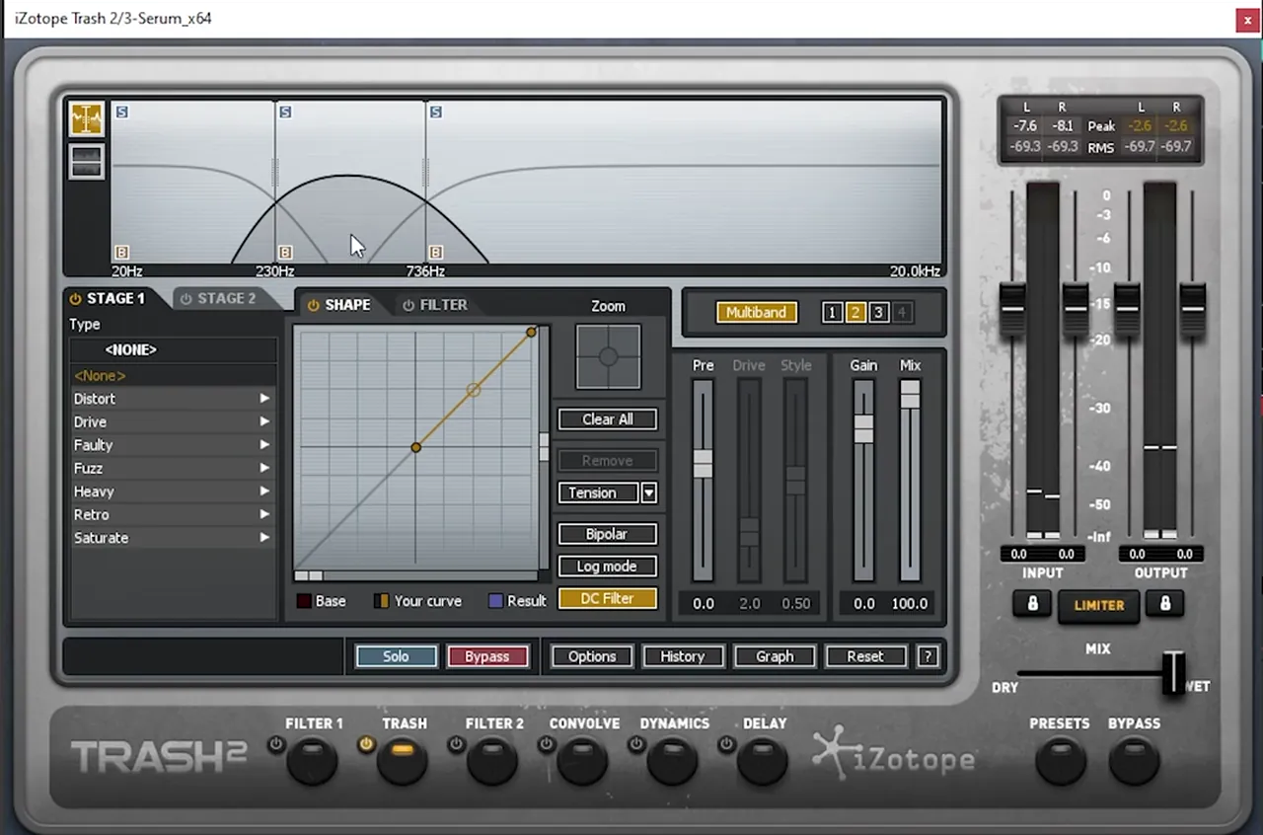Toggle the output lock icon

pos(1164,604)
